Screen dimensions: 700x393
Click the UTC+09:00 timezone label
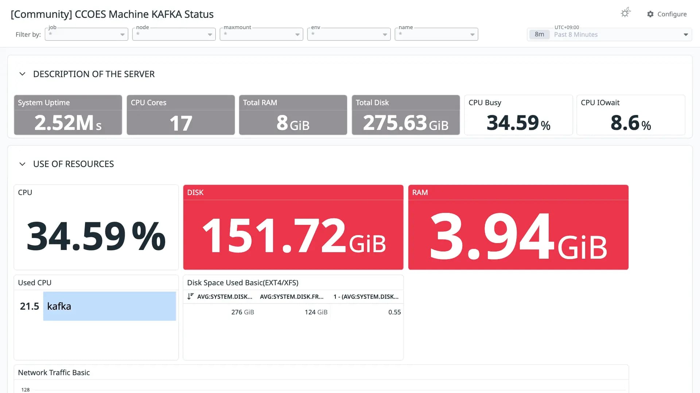pyautogui.click(x=567, y=27)
